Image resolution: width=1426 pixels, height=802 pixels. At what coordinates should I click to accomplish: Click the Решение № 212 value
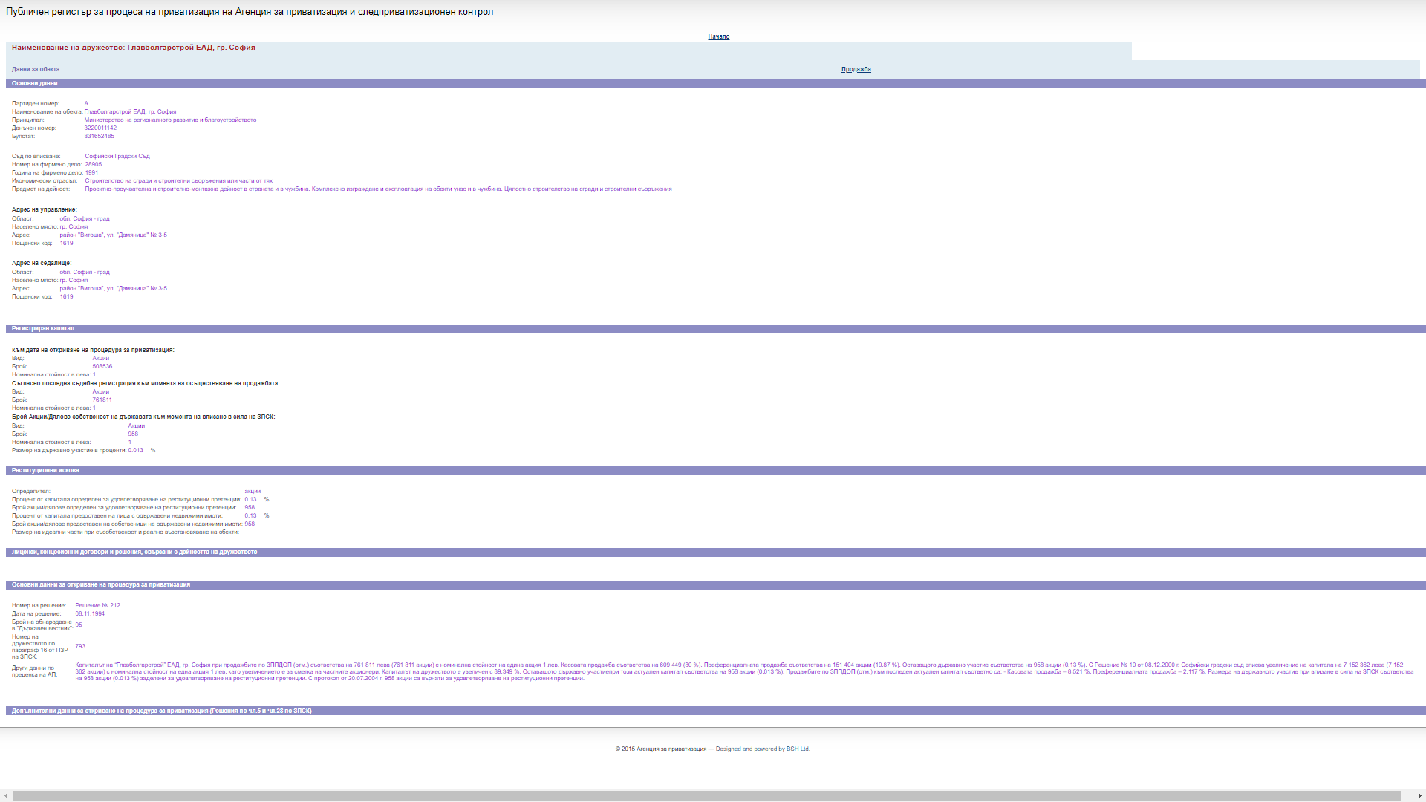coord(97,605)
